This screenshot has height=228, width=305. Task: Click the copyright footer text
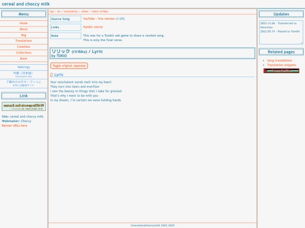pos(152,225)
